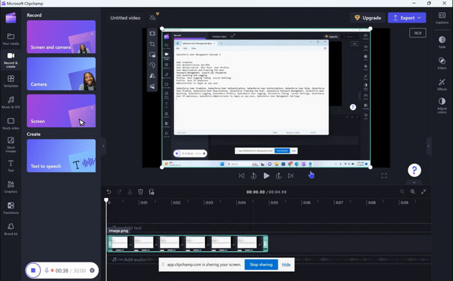Expand the right properties panel
Viewport: 453px width, 281px height.
pos(428,146)
